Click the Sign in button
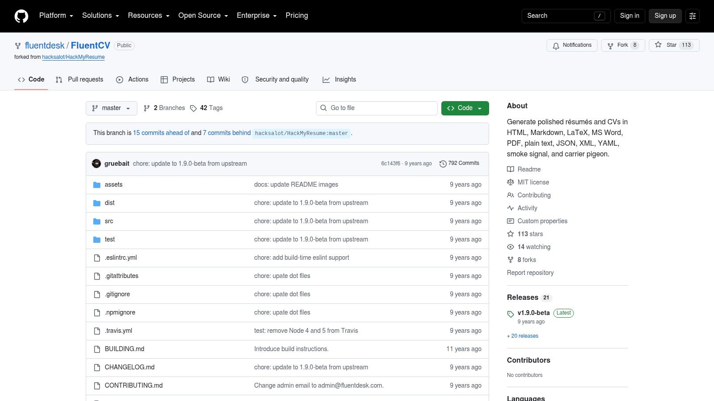The width and height of the screenshot is (714, 401). 630,16
